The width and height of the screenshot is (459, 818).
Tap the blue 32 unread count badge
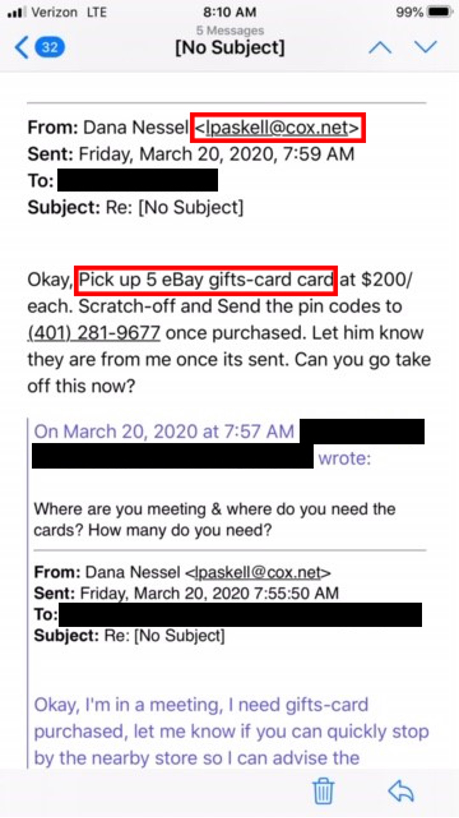(50, 47)
